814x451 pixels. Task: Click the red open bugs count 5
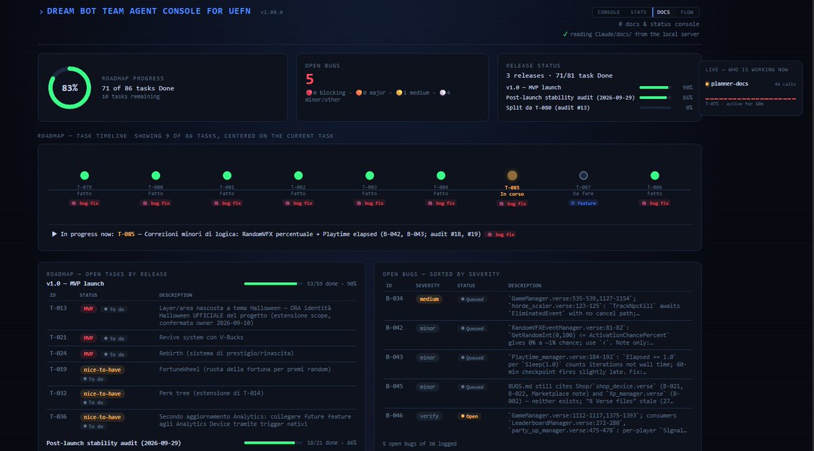[310, 79]
